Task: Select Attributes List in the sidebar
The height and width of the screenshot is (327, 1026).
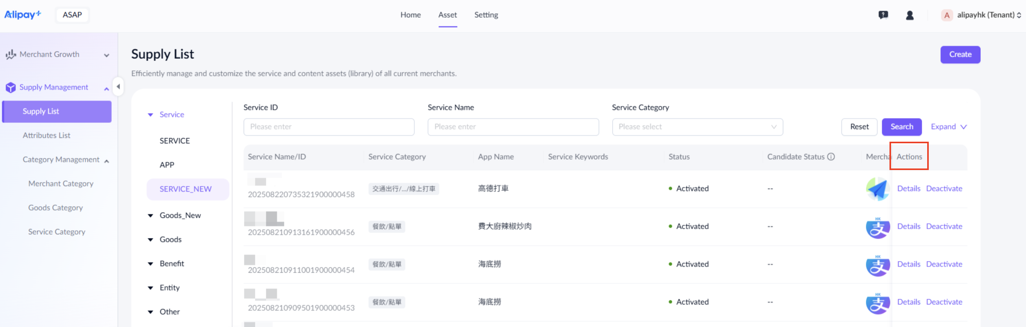Action: (46, 135)
